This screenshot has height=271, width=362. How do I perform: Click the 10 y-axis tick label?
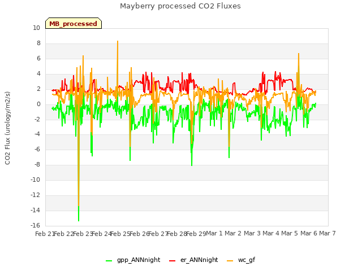(x=36, y=28)
